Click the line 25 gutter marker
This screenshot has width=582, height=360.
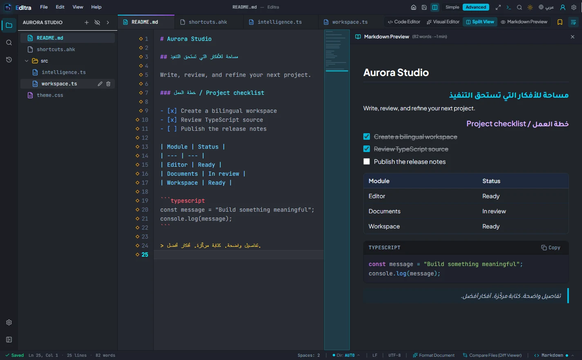pyautogui.click(x=138, y=255)
